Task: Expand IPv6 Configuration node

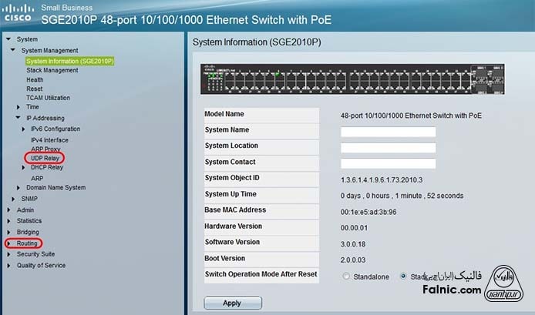Action: [24, 129]
